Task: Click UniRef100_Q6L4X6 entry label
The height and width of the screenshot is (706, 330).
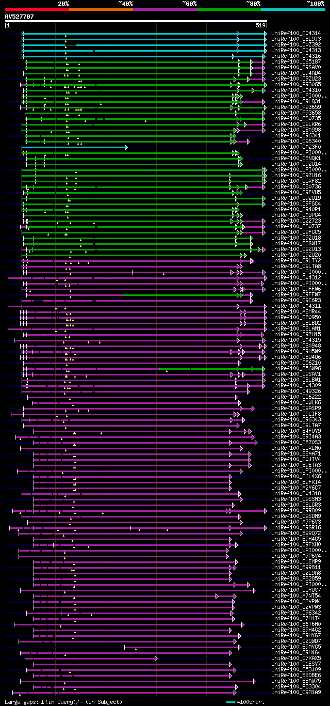Action: (296, 476)
